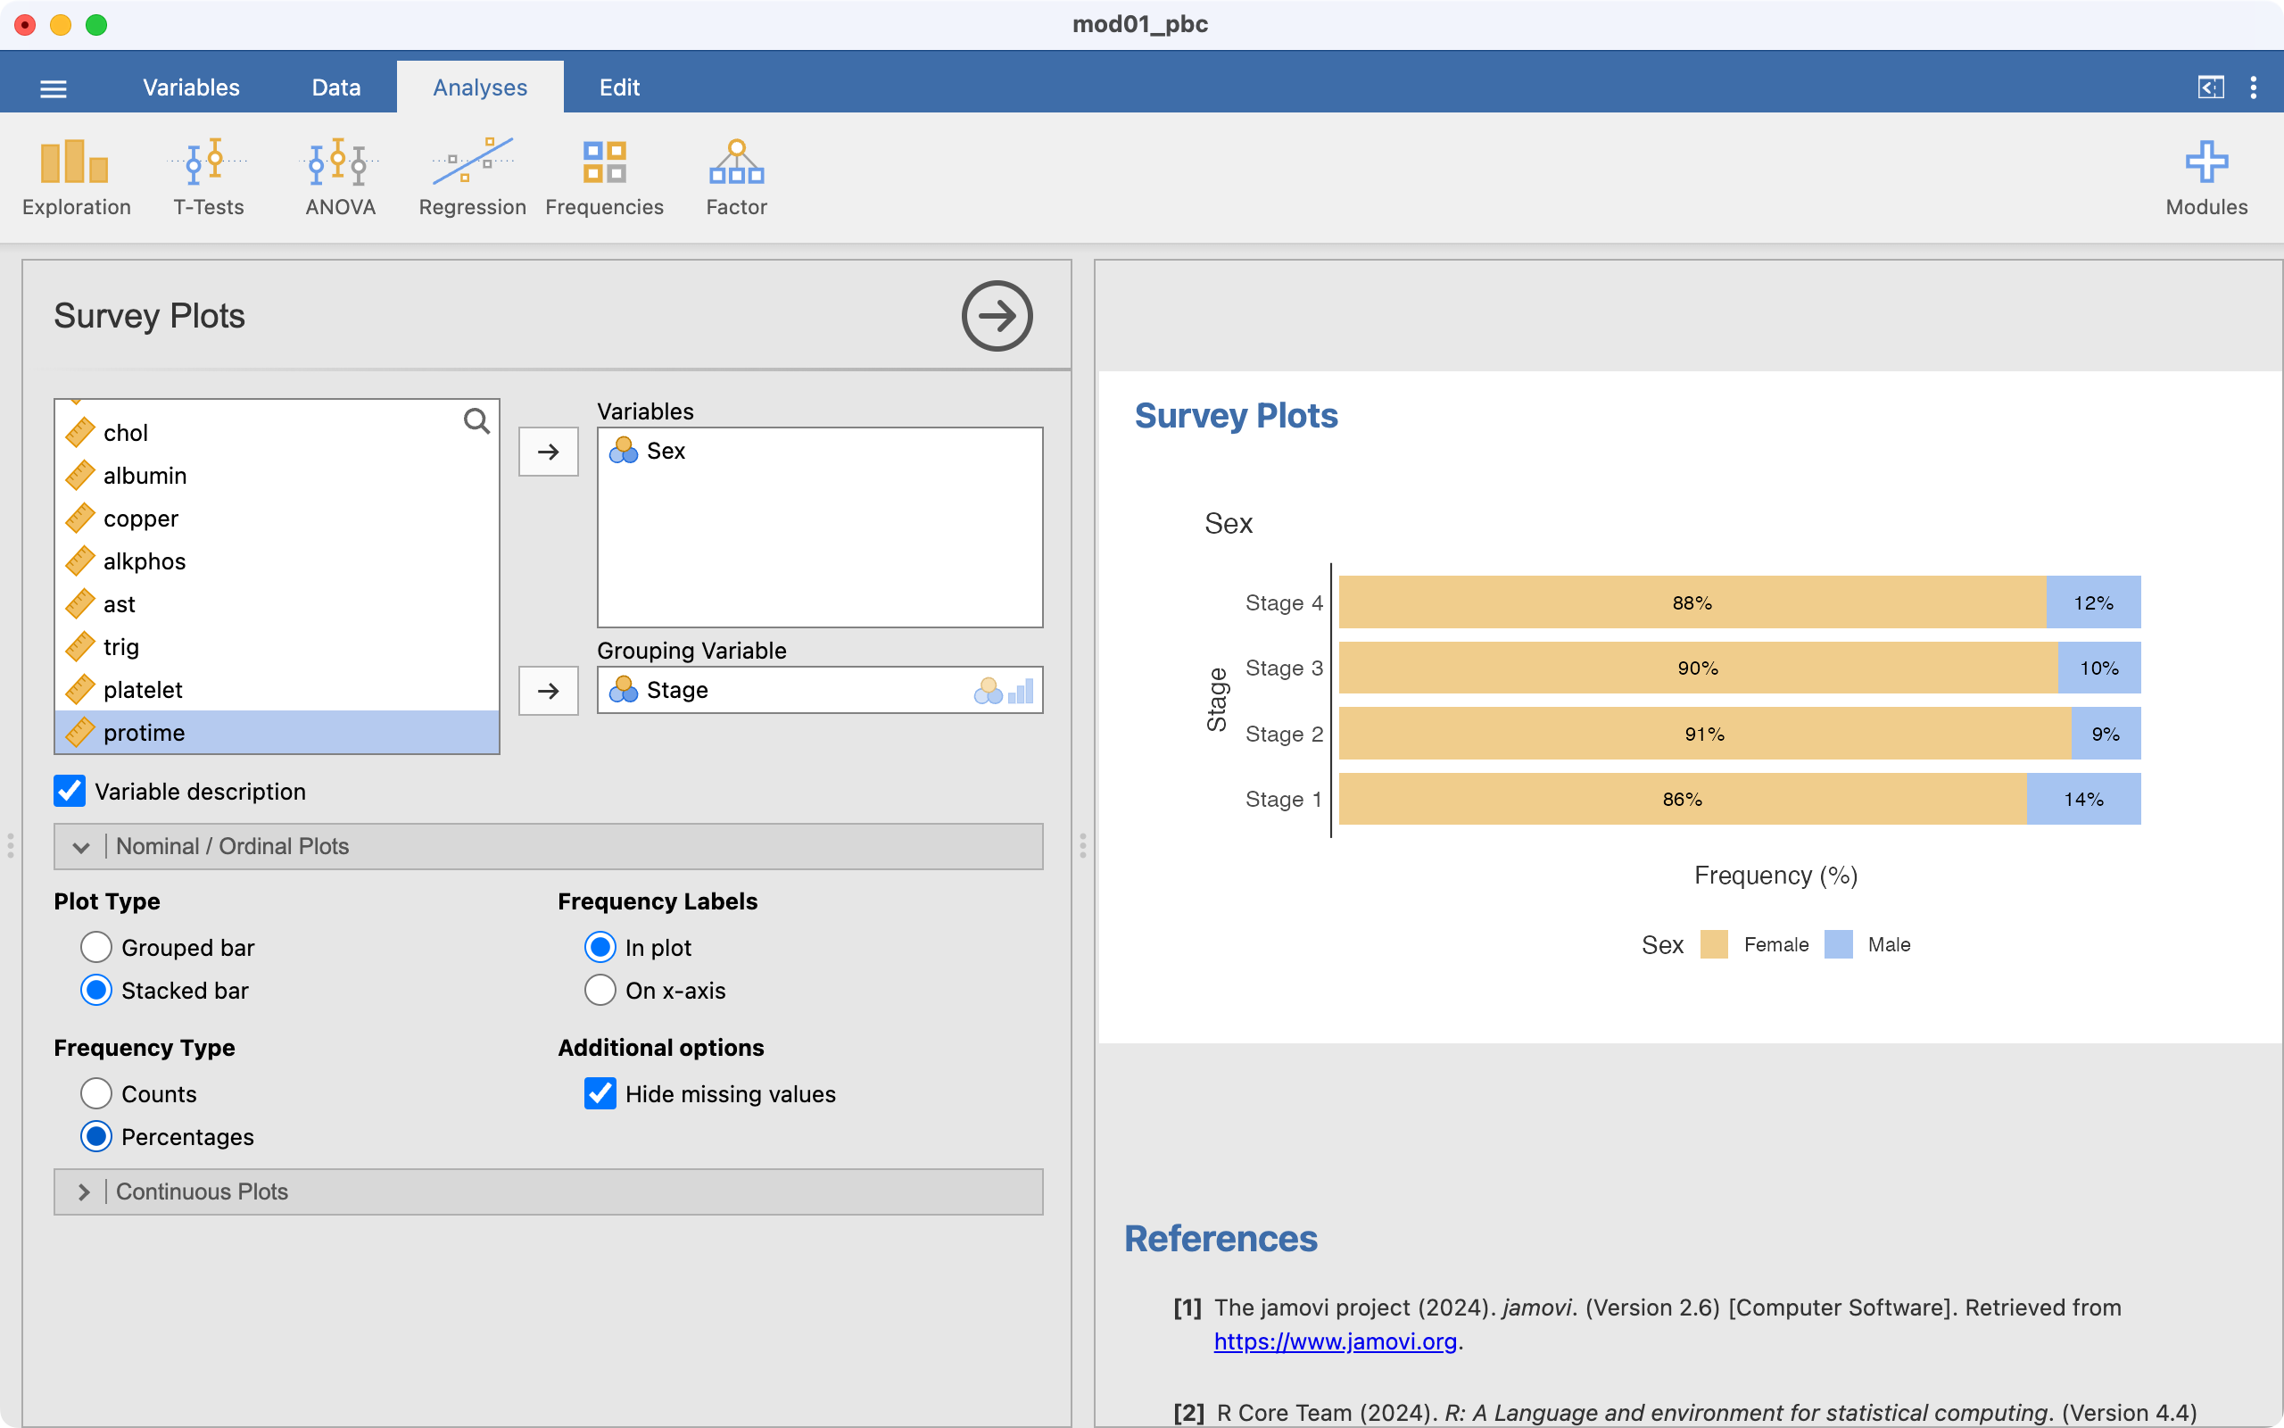
Task: Open the Frequencies analyses menu
Action: 604,178
